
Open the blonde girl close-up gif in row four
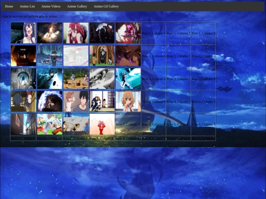tap(128, 102)
